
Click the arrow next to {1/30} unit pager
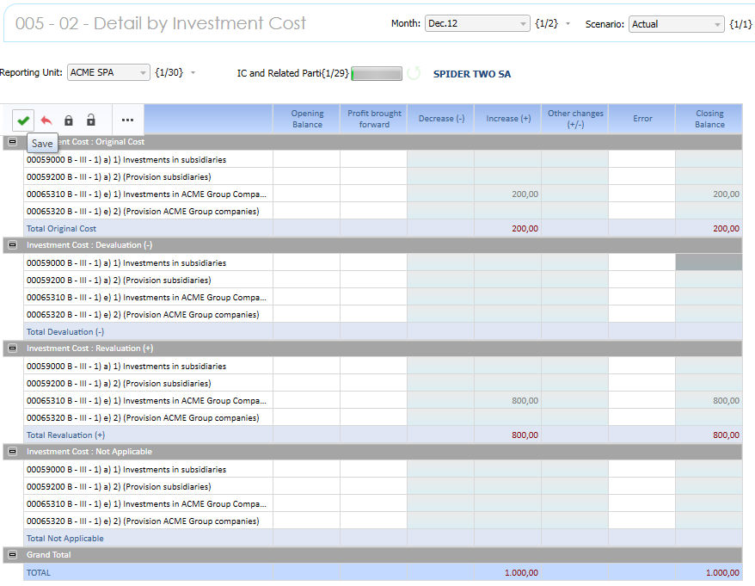click(193, 72)
